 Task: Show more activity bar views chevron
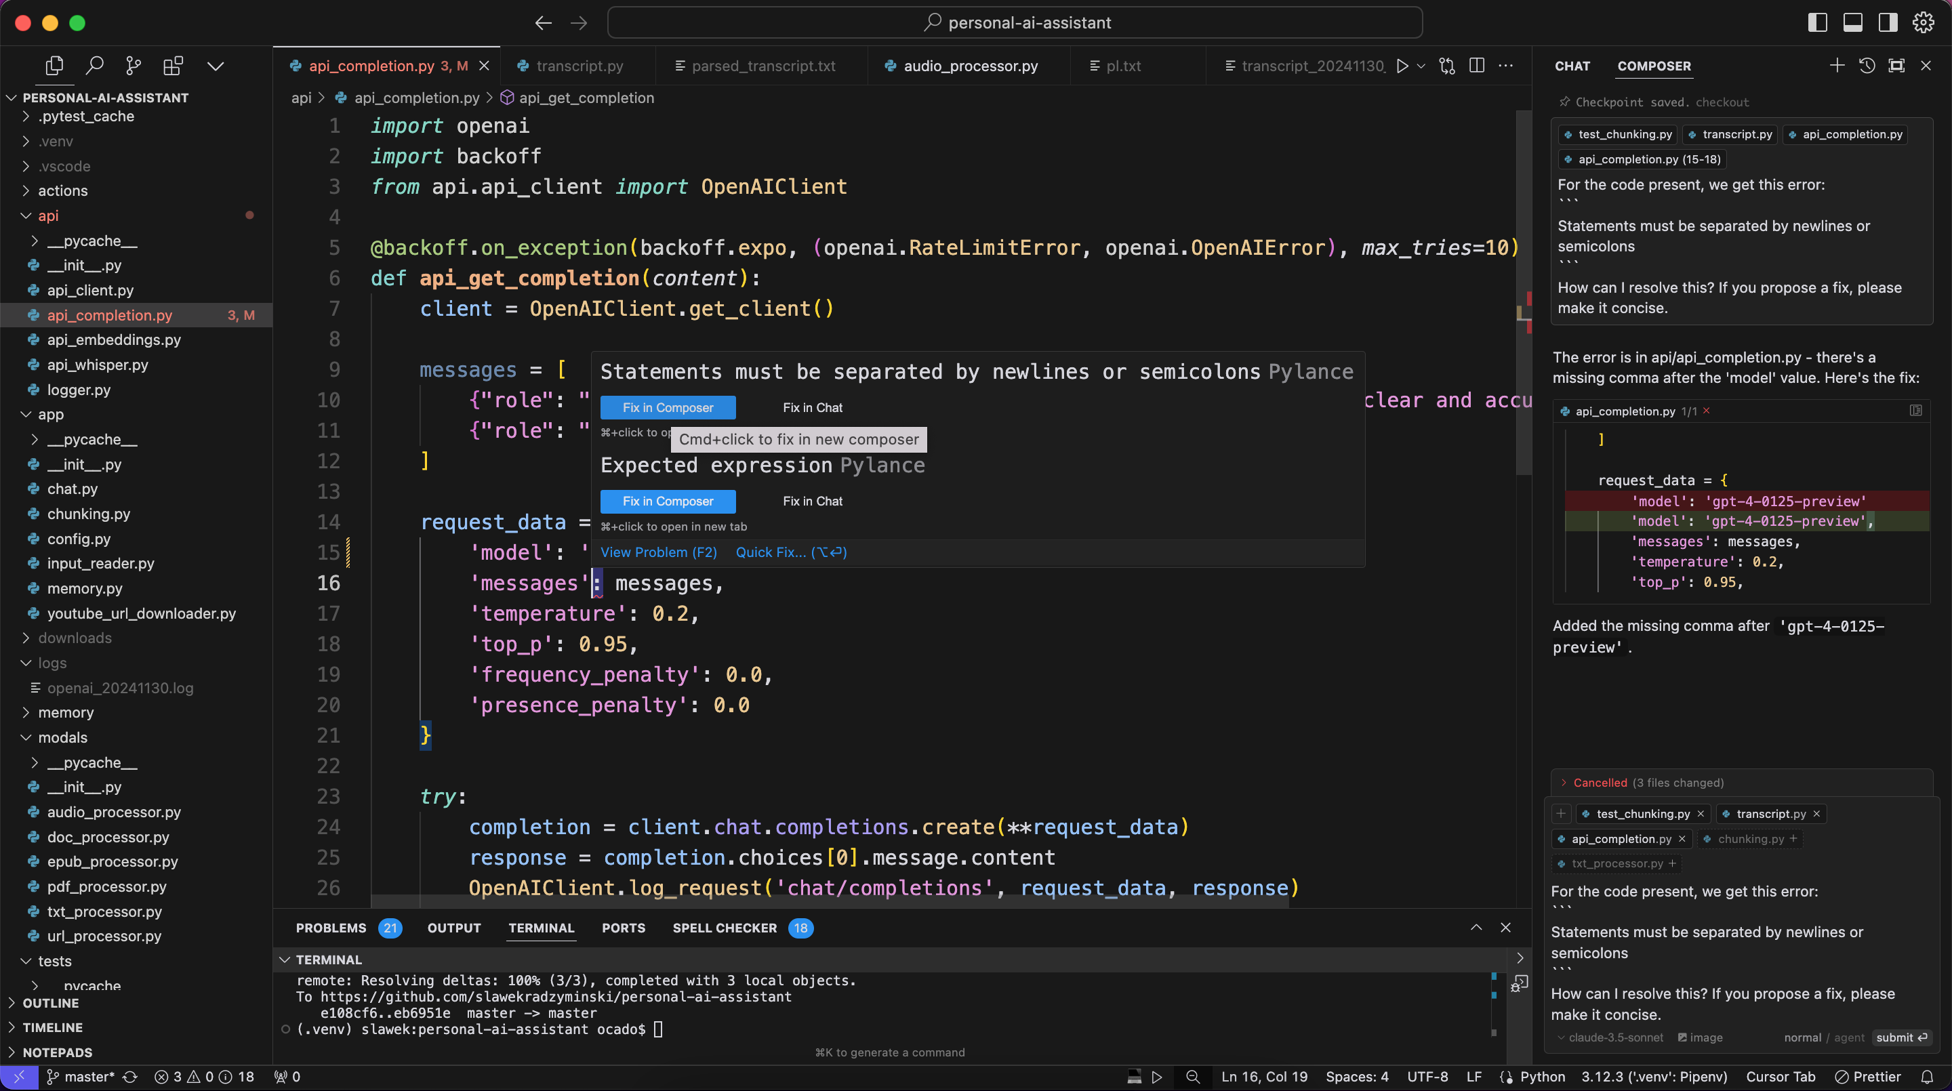pos(216,66)
